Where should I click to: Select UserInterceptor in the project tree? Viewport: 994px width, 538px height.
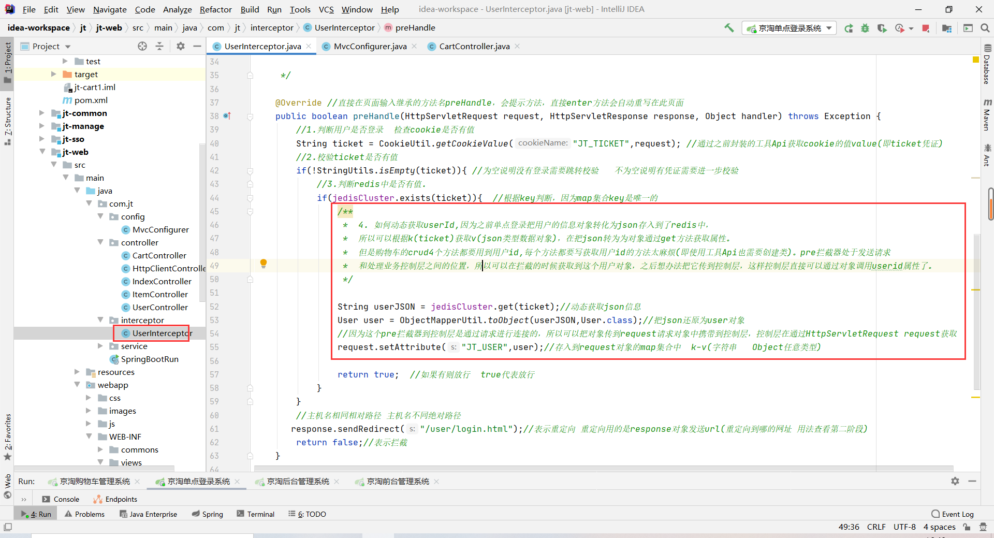162,333
